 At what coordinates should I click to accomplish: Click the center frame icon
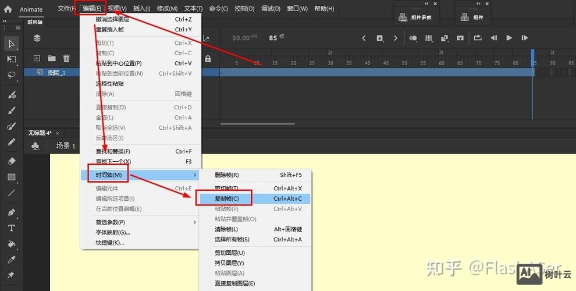(460, 38)
